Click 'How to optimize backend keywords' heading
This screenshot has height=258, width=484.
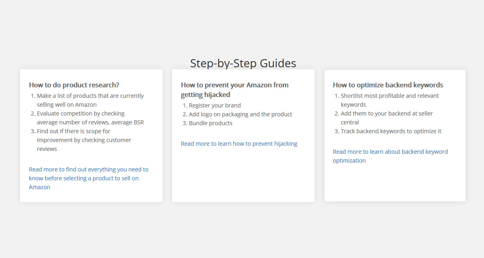(x=388, y=85)
